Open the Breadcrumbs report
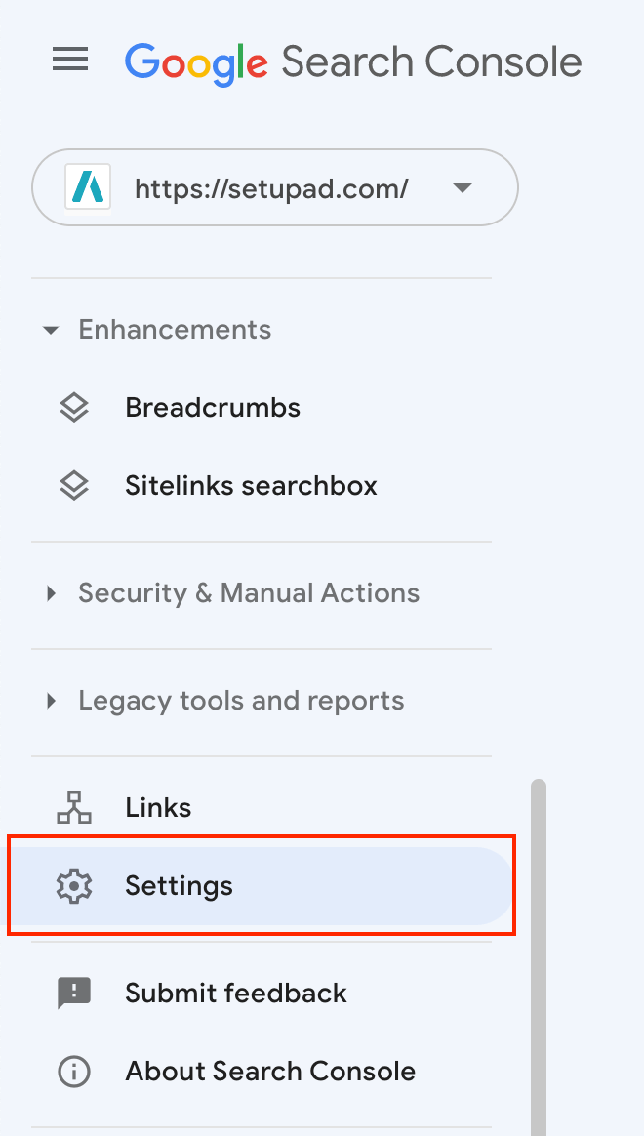This screenshot has height=1136, width=644. point(213,407)
